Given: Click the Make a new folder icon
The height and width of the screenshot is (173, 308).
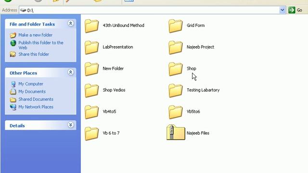Looking at the screenshot, I should pos(13,35).
